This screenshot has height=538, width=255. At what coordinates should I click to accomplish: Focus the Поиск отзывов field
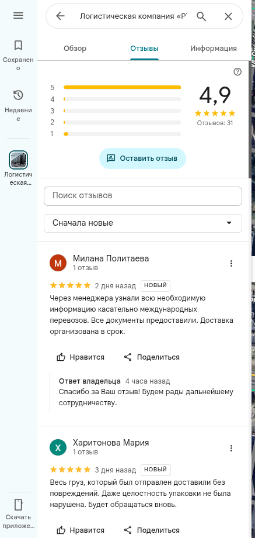click(143, 196)
